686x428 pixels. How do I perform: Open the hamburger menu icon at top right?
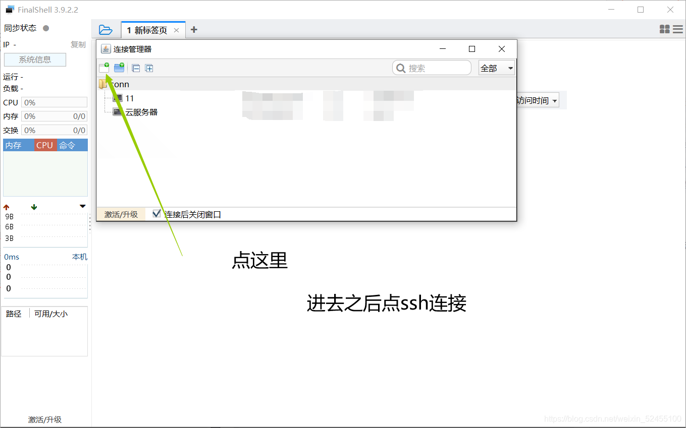pos(678,30)
